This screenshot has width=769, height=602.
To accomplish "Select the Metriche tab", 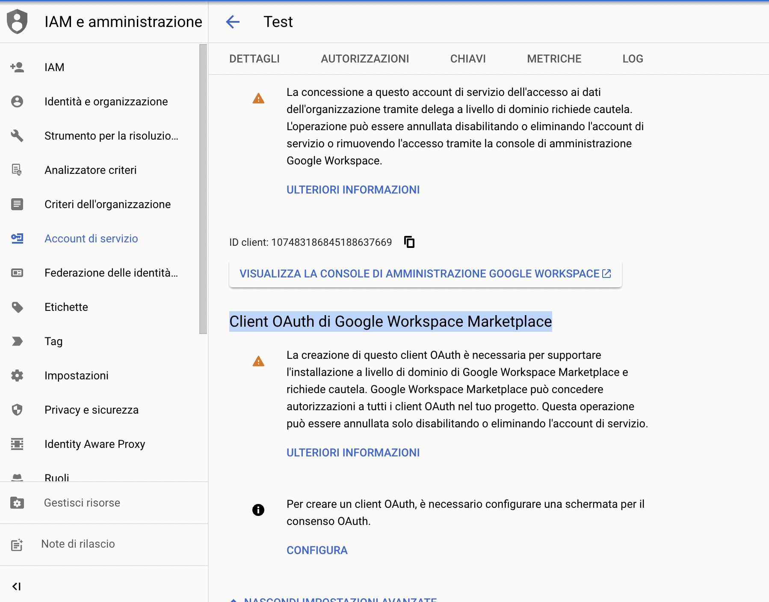I will 554,59.
